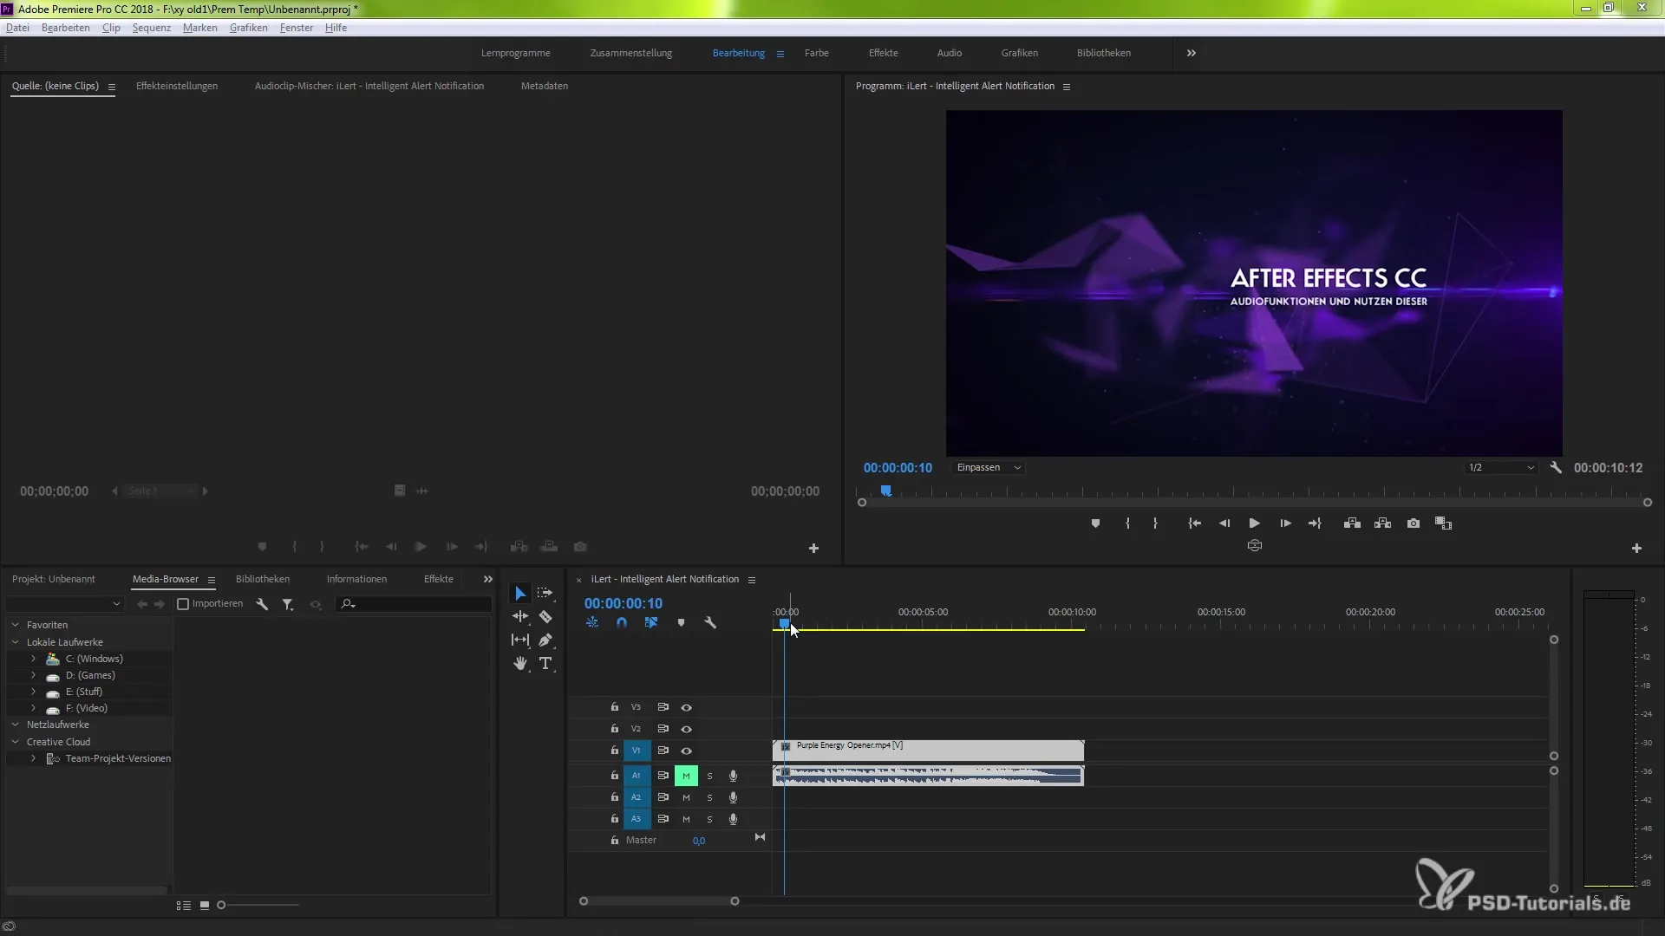Toggle nest sequences insert mode icon
This screenshot has height=936, width=1665.
point(592,622)
